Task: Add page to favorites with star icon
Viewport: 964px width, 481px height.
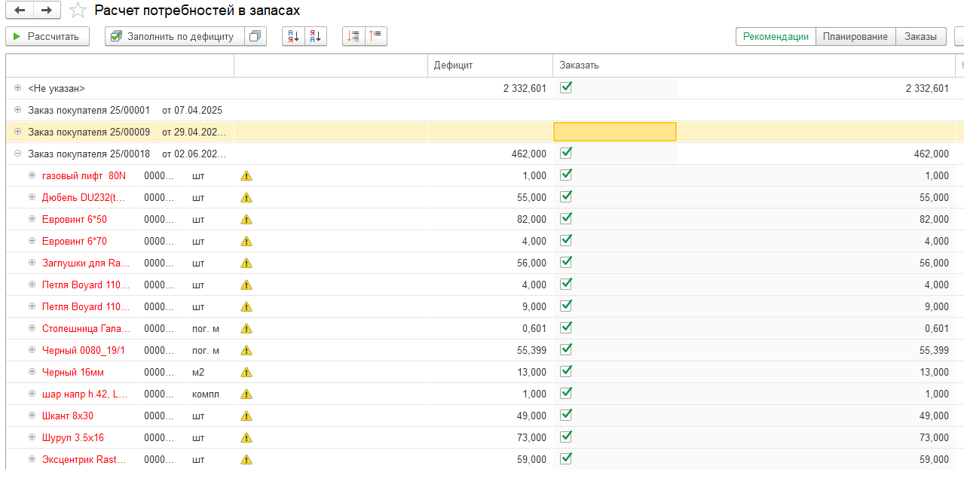Action: click(x=77, y=11)
